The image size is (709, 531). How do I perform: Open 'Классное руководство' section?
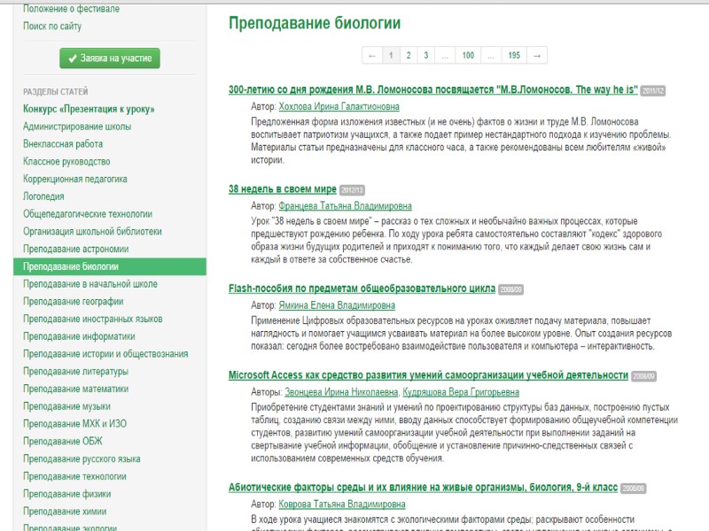click(66, 162)
